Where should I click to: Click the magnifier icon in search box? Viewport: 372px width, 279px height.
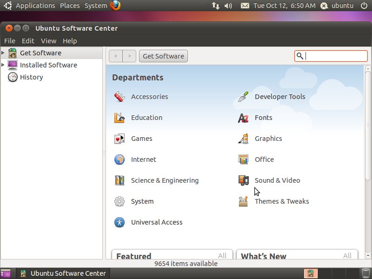click(300, 56)
